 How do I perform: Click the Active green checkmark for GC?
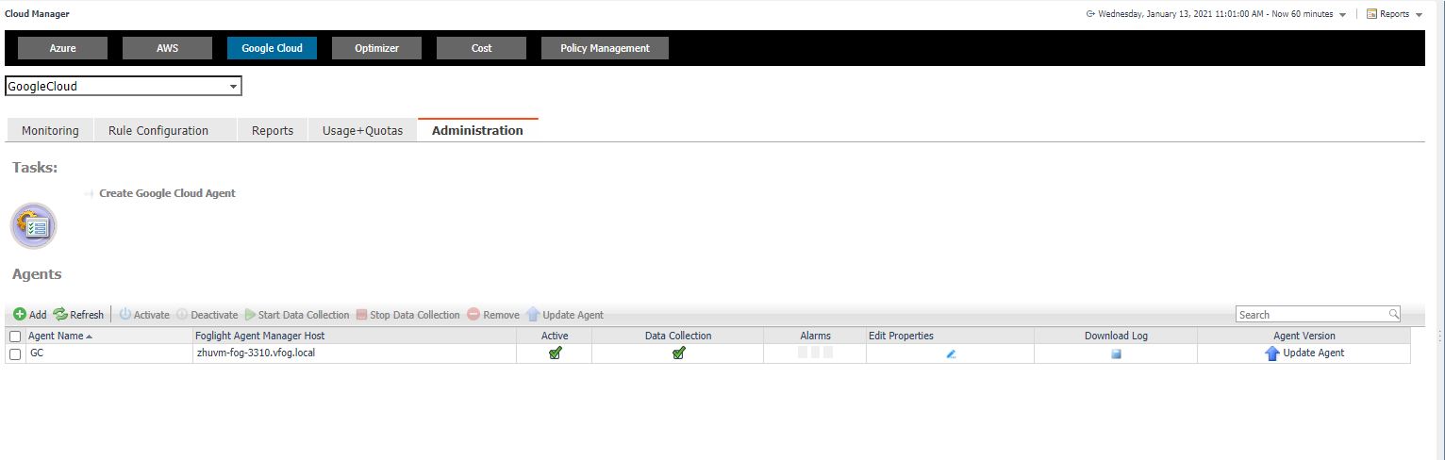556,353
